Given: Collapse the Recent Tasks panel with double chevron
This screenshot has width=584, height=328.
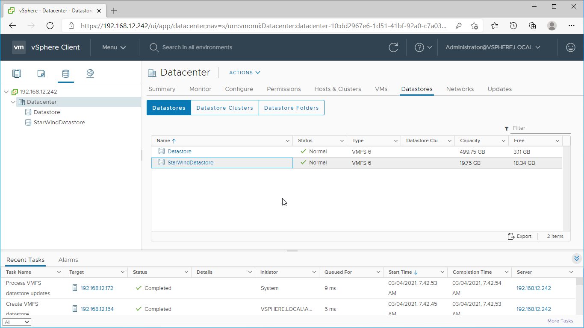Looking at the screenshot, I should click(577, 258).
